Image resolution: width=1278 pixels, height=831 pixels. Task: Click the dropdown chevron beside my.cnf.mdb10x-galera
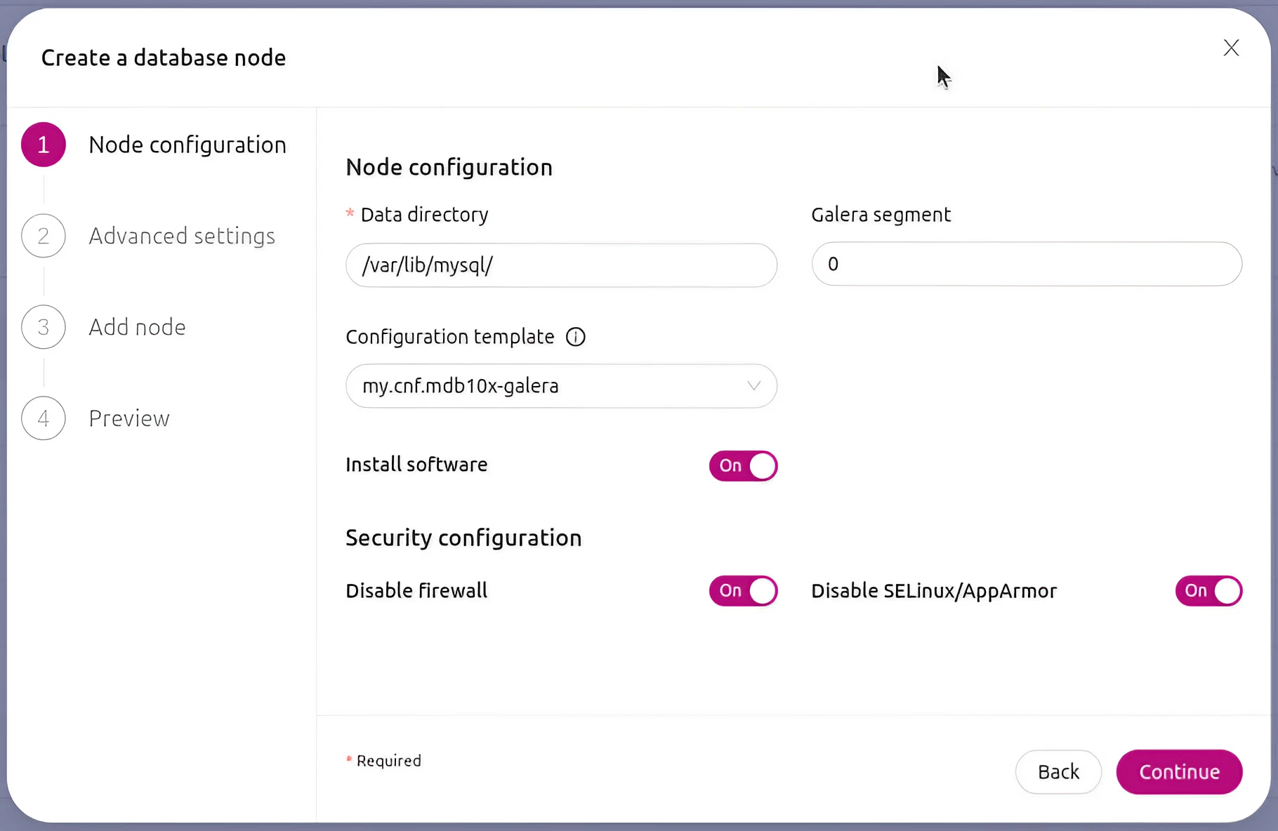point(753,386)
